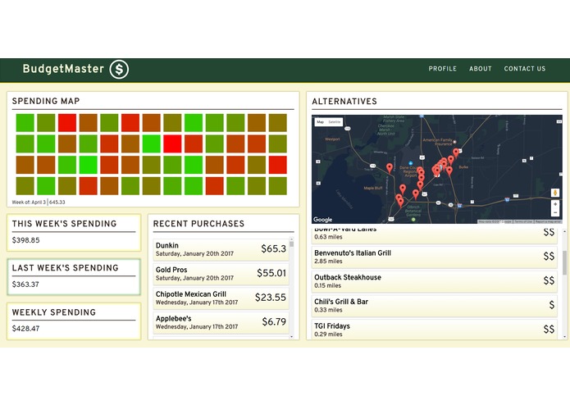Click the $$ rating for Outback Steakhouse
The width and height of the screenshot is (570, 405).
click(549, 280)
